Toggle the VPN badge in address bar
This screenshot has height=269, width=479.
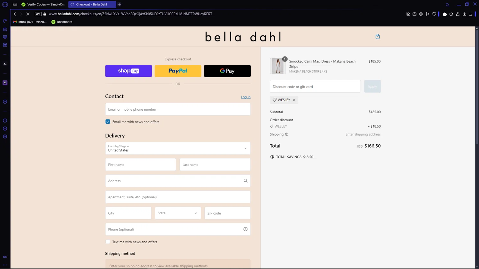coord(38,14)
